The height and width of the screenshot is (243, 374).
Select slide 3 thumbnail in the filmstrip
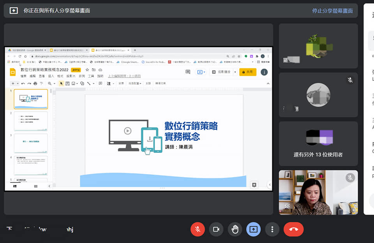coord(31,143)
